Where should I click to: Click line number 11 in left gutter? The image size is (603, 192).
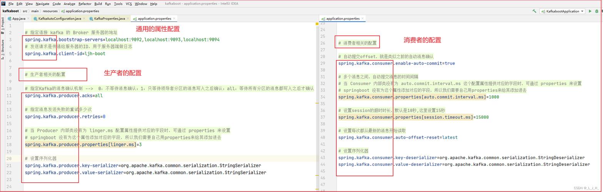click(x=9, y=96)
